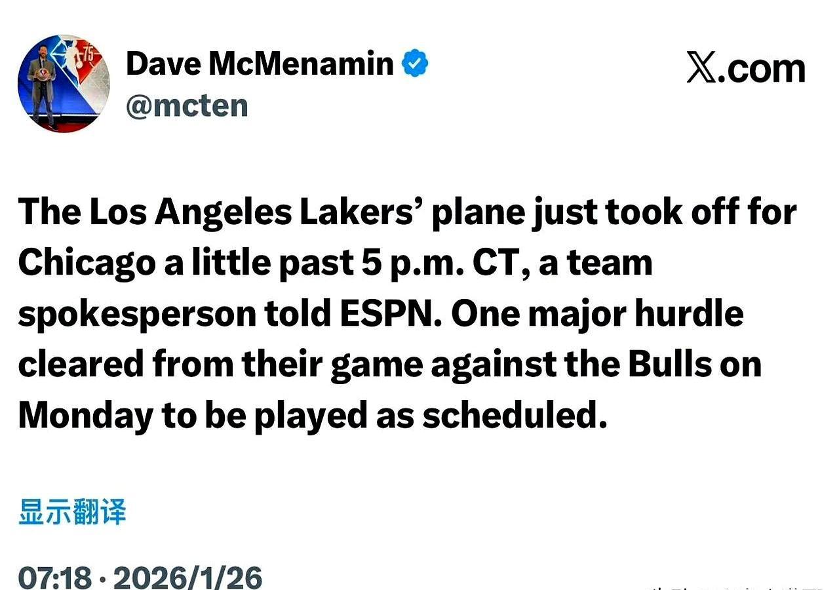The width and height of the screenshot is (839, 590).
Task: Click the X logo in the watermark
Action: click(x=701, y=68)
